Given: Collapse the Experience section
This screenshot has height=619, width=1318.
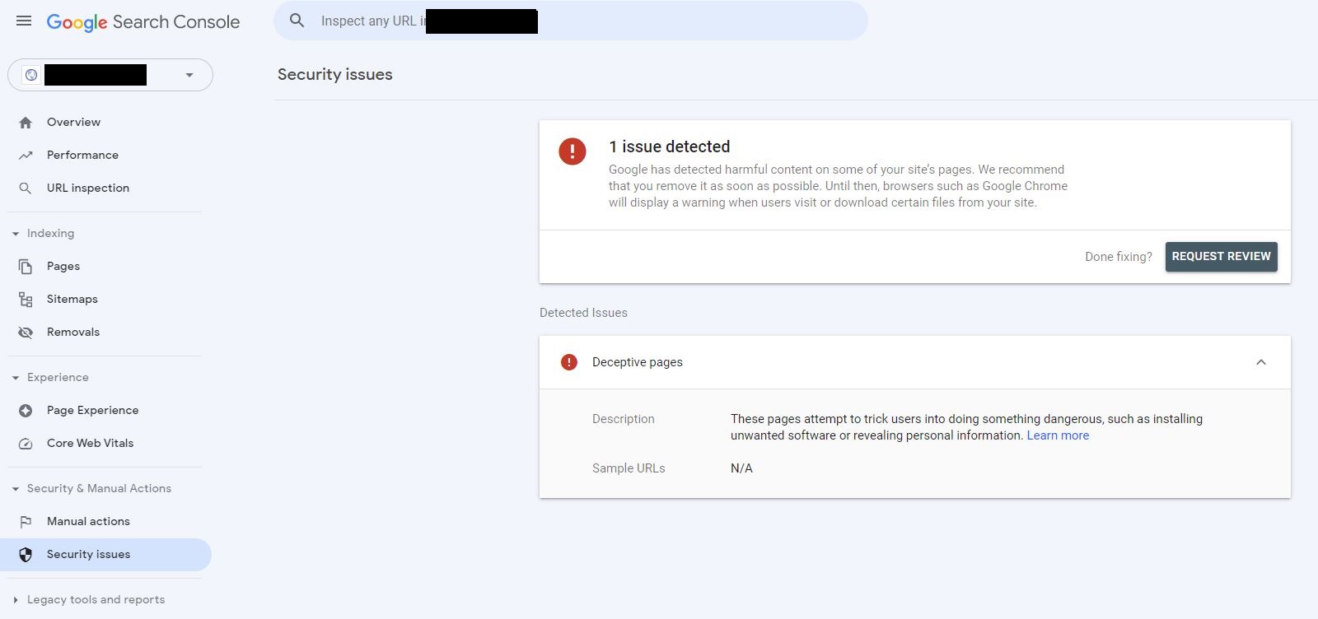Looking at the screenshot, I should [16, 378].
